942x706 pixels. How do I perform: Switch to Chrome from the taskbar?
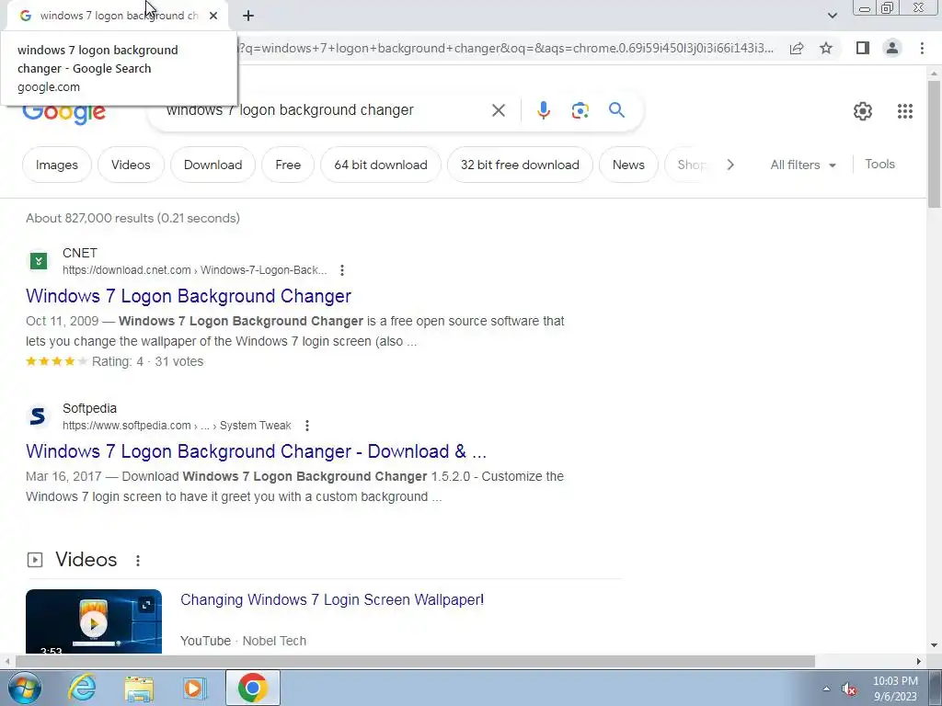(252, 688)
